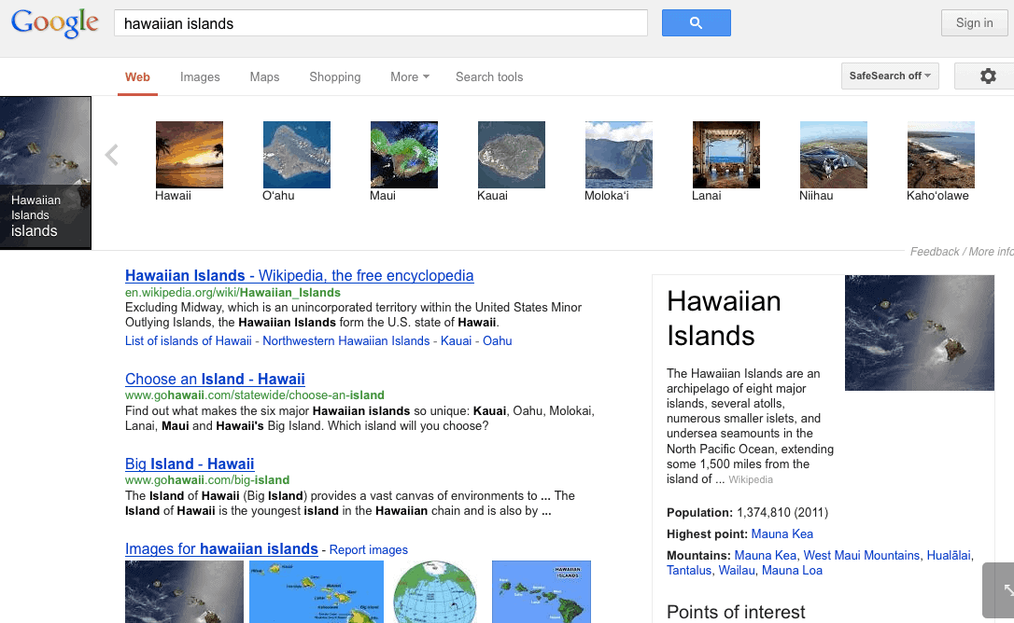This screenshot has width=1014, height=623.
Task: Open the Hawaiian Islands Wikipedia result
Action: pyautogui.click(x=300, y=276)
